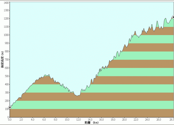Click the 28.5 distance axis label
The image size is (174, 125).
click(x=172, y=120)
